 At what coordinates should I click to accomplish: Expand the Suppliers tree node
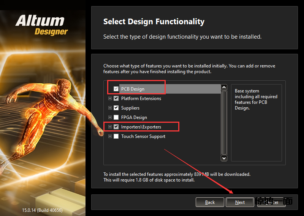110,108
